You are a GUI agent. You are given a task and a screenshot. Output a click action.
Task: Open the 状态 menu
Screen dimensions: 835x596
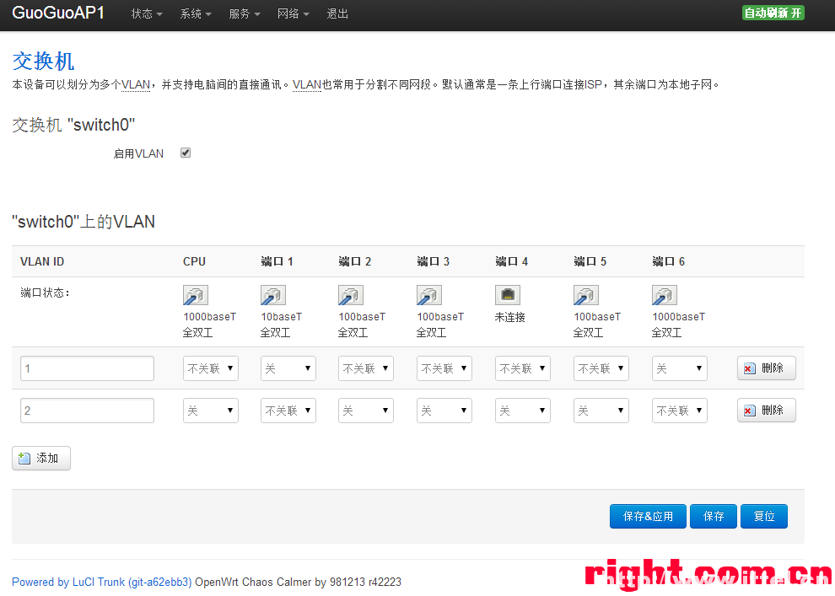pyautogui.click(x=147, y=13)
